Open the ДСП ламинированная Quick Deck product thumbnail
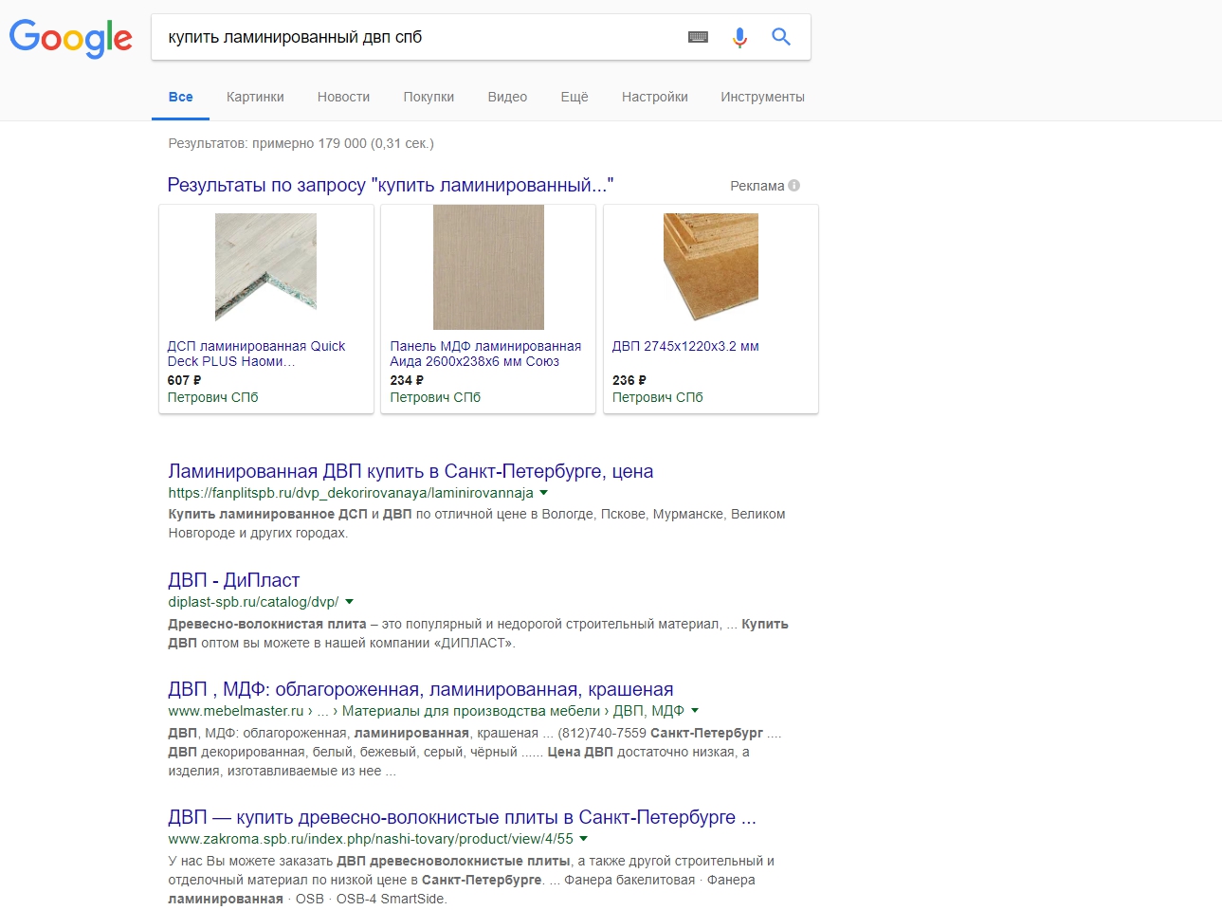The width and height of the screenshot is (1222, 910). click(265, 268)
